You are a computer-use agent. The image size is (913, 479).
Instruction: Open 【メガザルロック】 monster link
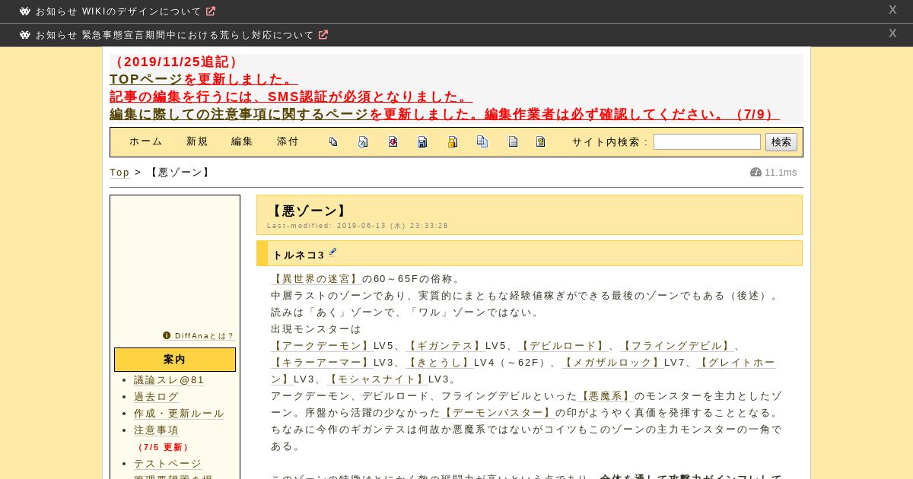tap(612, 363)
